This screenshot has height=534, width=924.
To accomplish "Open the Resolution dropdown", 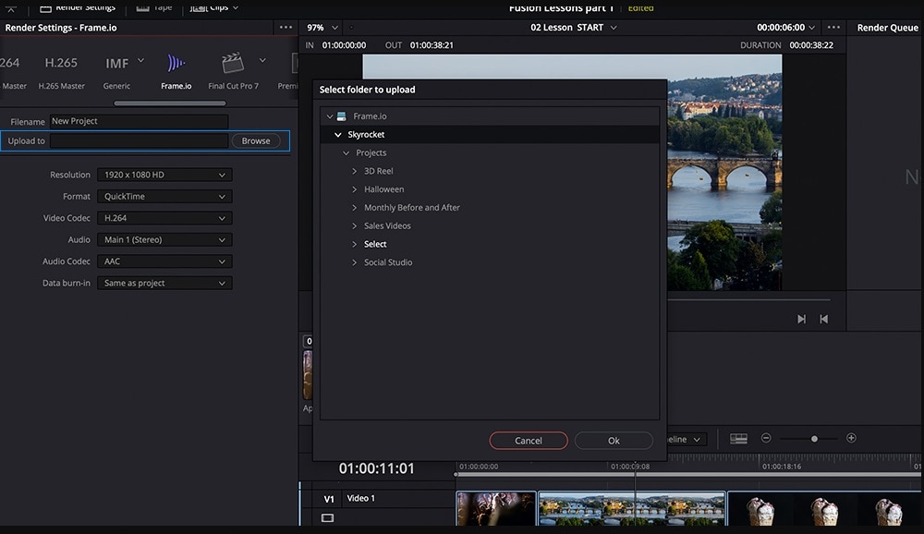I will point(164,175).
